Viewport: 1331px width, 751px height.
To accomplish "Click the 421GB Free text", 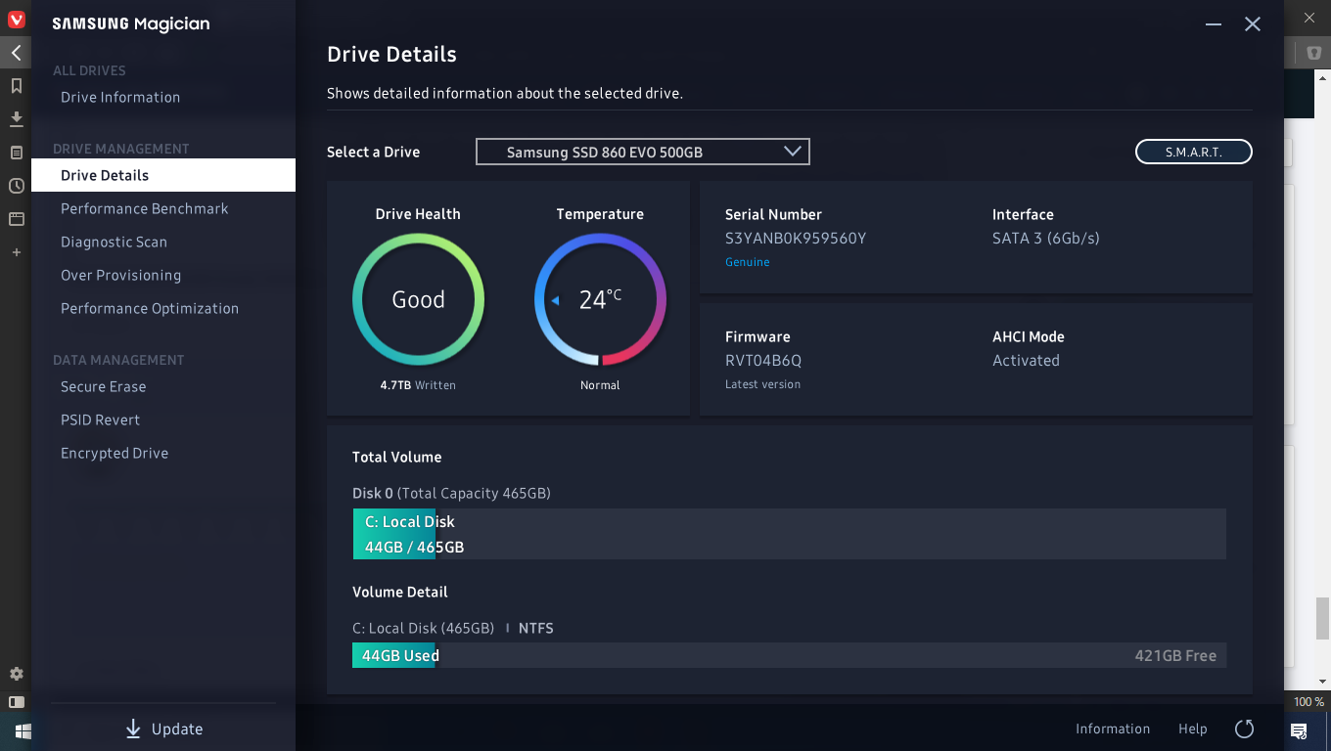I will click(x=1175, y=655).
